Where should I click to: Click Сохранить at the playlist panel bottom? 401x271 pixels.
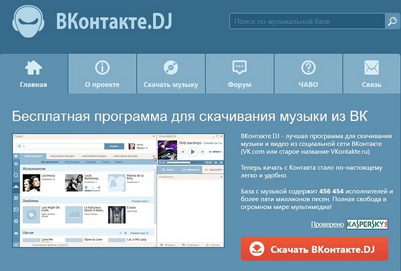(190, 245)
